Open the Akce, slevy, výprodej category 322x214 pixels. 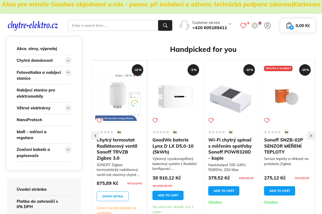(37, 48)
